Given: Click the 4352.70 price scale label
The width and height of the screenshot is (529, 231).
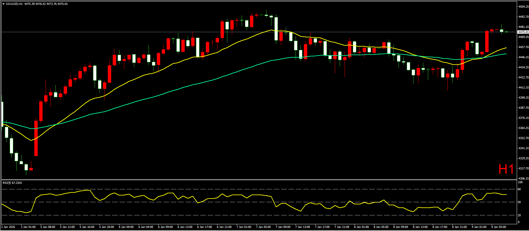Looking at the screenshot, I should pyautogui.click(x=523, y=138).
